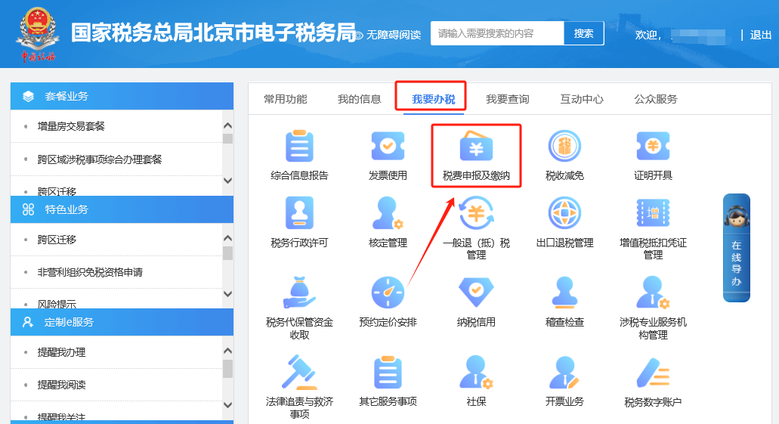This screenshot has width=779, height=424.
Task: Open 增值税抵扣凭证管理 icon
Action: (653, 212)
